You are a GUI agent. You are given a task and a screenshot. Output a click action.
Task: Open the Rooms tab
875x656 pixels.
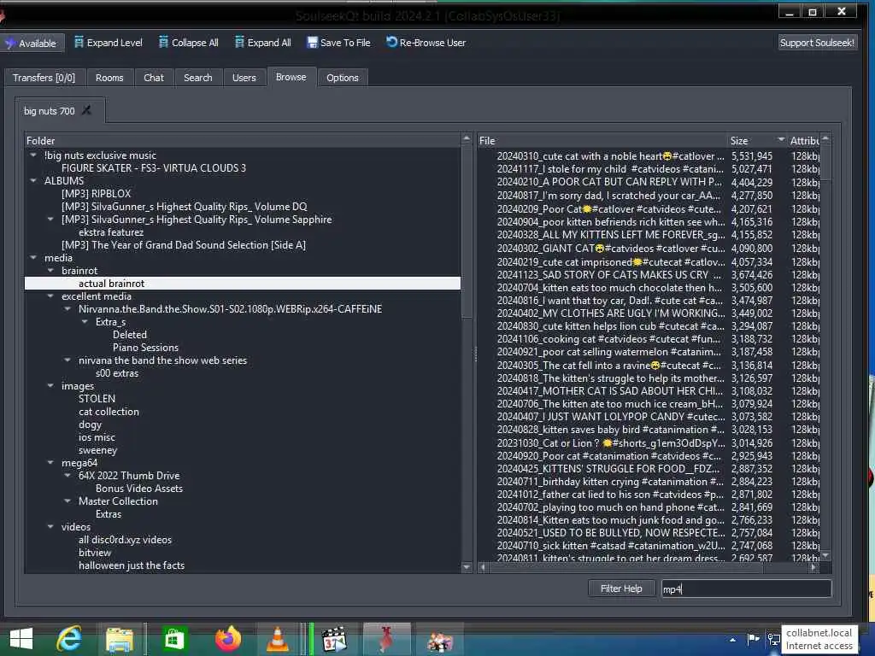coord(109,78)
